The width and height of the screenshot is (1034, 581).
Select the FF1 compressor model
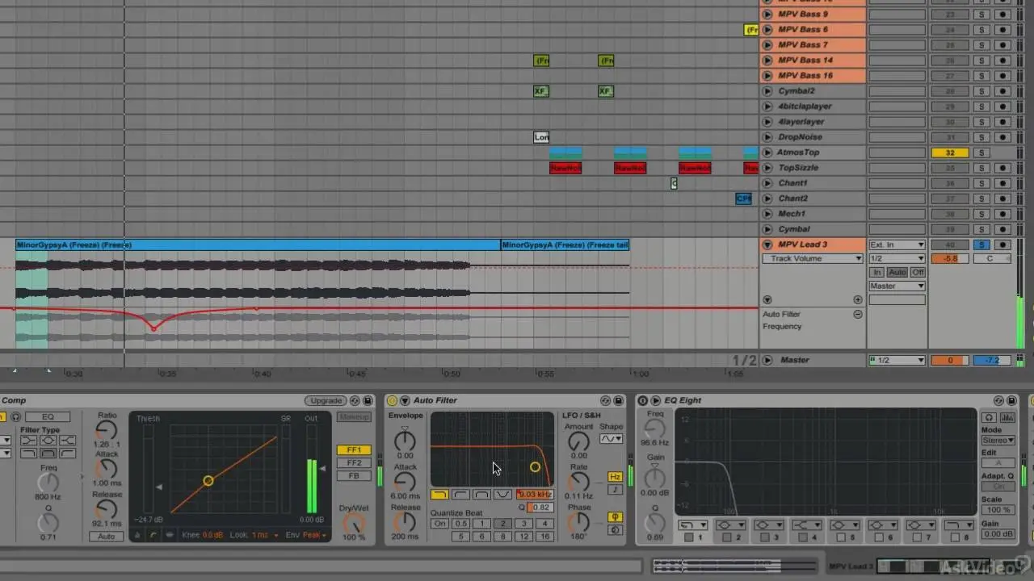pyautogui.click(x=354, y=450)
